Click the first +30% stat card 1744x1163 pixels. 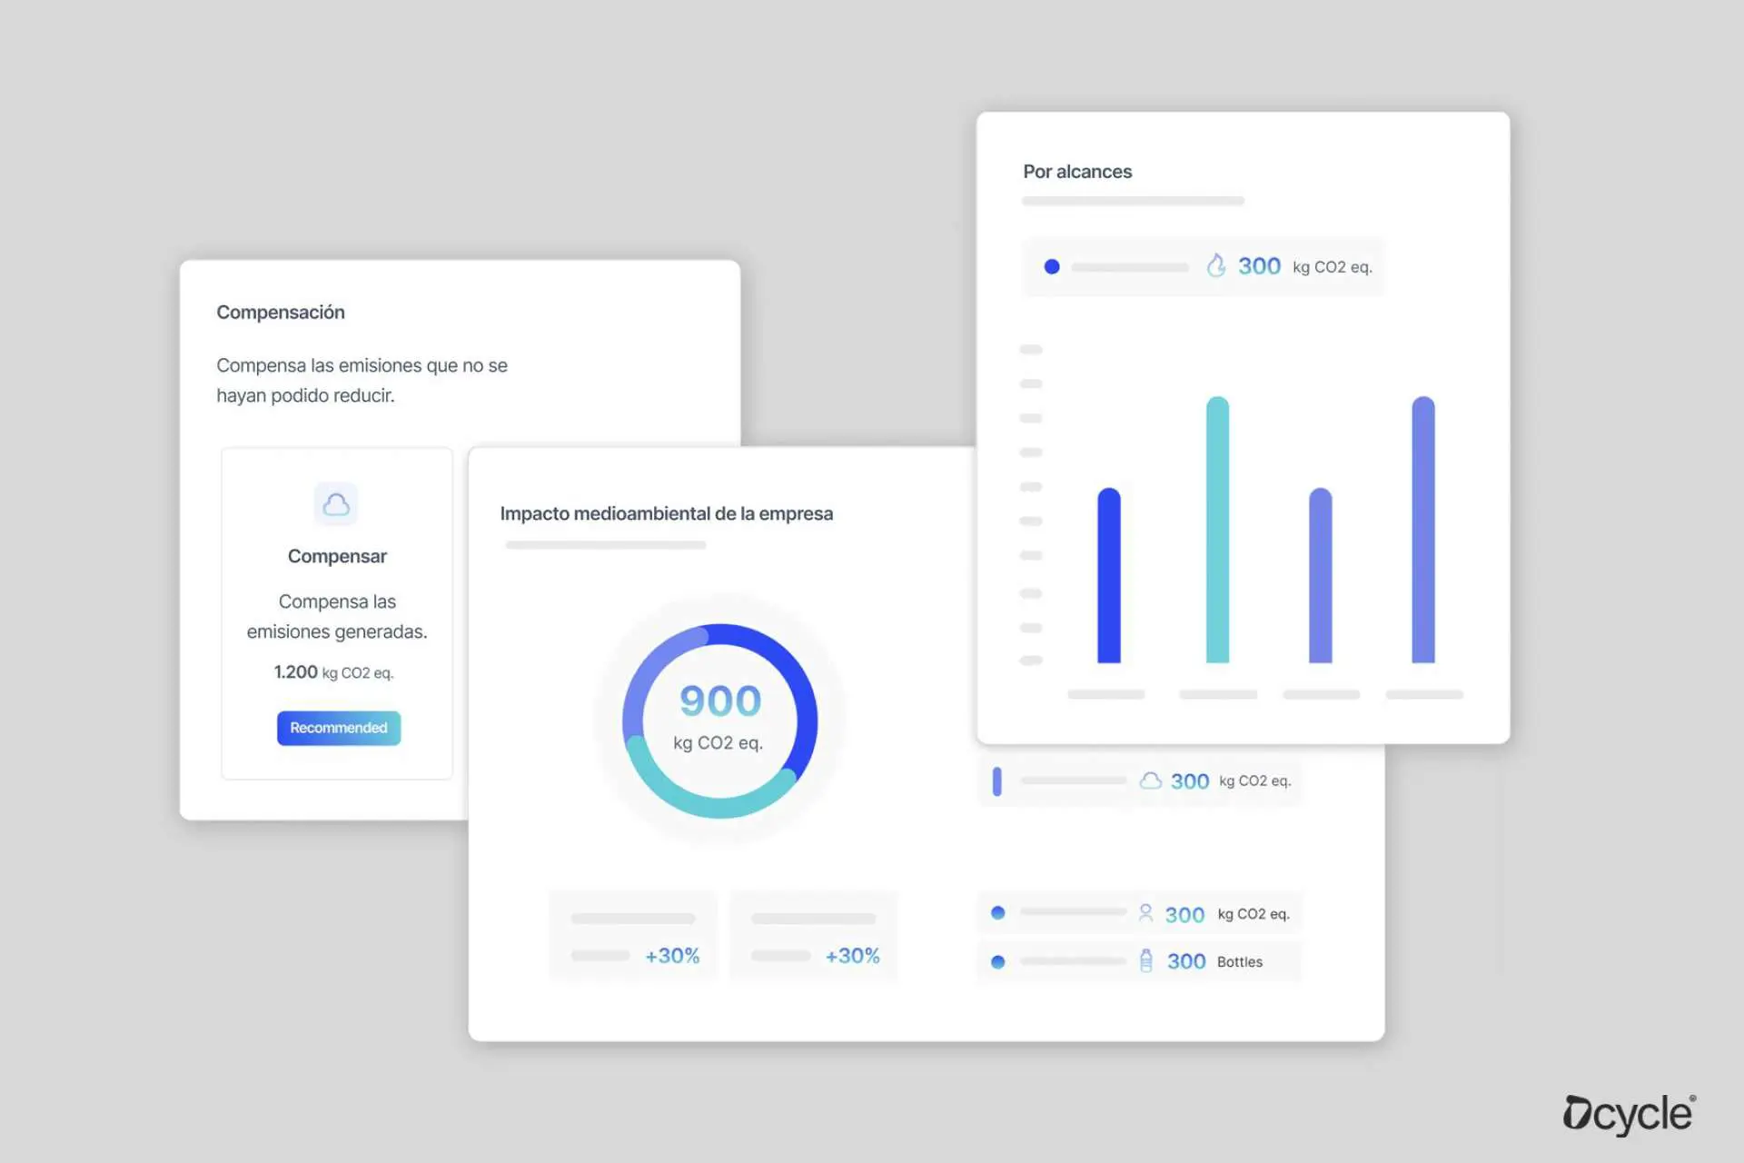[633, 937]
